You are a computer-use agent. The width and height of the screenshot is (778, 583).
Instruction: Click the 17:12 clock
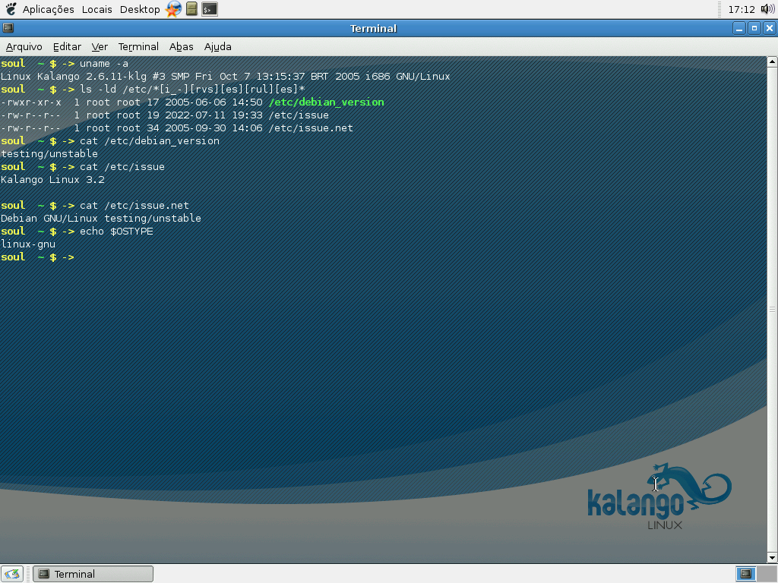tap(742, 9)
